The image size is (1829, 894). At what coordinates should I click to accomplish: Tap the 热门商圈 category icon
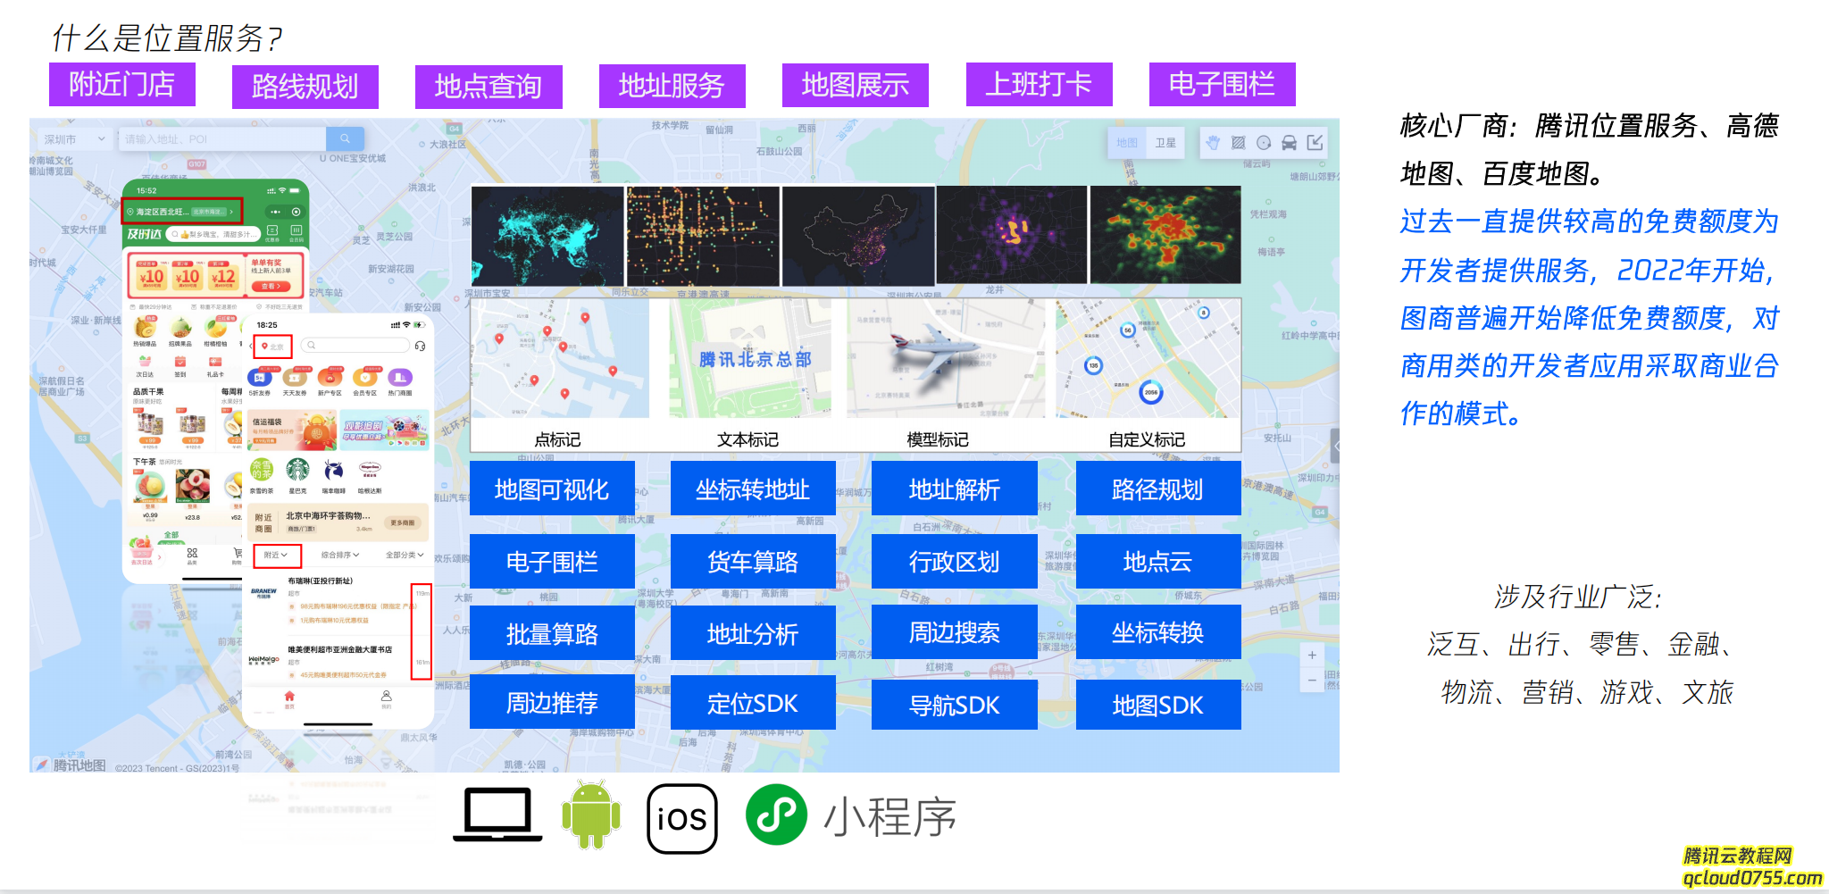(400, 381)
